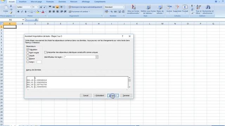Click the text orientation icon

[62, 7]
